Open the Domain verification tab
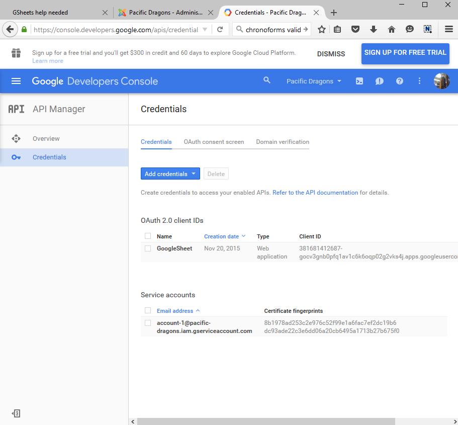 tap(283, 142)
